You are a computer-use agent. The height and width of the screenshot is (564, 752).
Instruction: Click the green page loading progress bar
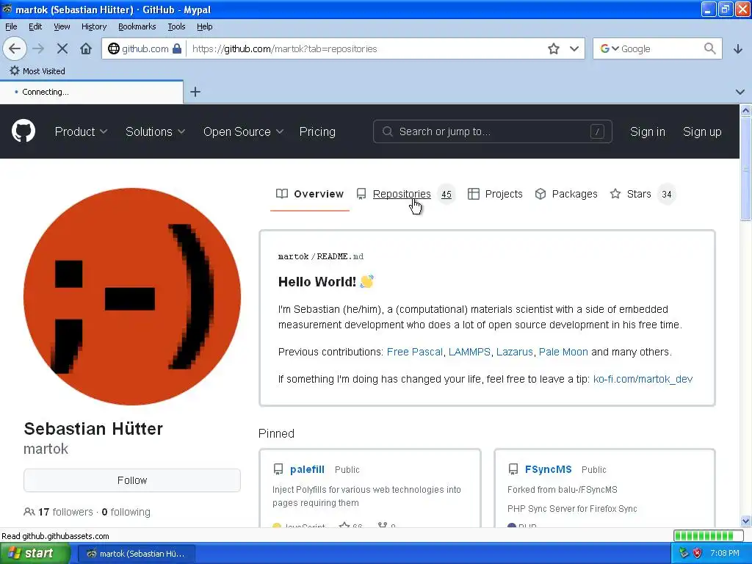(710, 535)
